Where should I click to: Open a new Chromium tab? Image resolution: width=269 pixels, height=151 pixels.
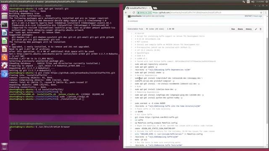[x=155, y=8]
